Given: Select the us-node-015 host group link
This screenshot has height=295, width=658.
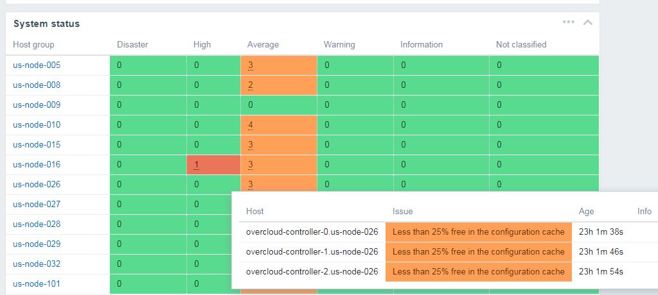Looking at the screenshot, I should 37,144.
